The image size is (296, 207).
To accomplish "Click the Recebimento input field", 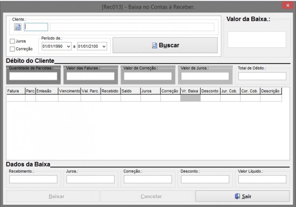I will point(33,179).
